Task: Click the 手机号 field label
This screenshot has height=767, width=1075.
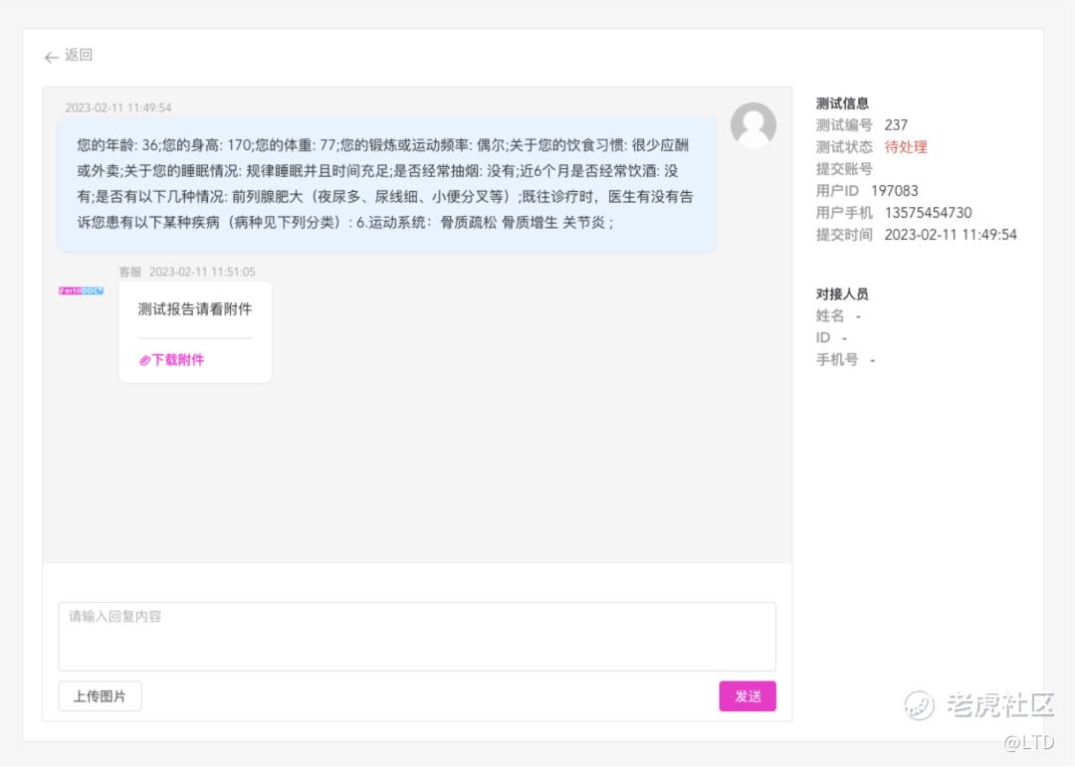Action: (836, 360)
